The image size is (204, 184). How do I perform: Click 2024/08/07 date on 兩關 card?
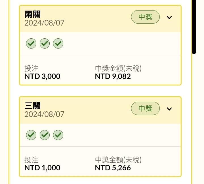pos(44,23)
